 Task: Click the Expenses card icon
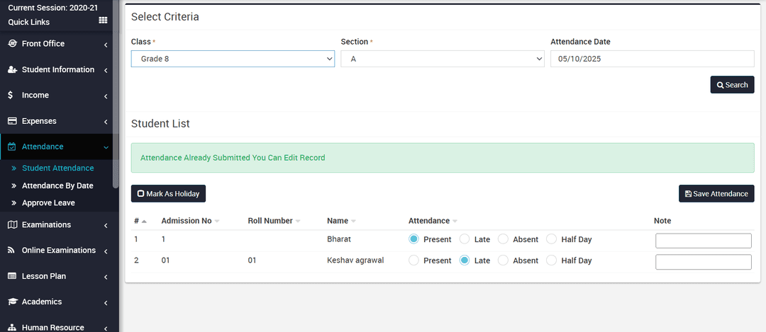point(13,121)
